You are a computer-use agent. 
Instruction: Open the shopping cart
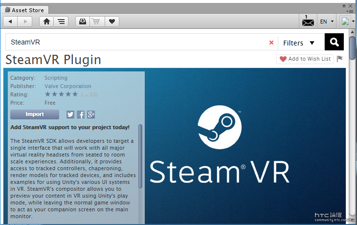click(97, 22)
